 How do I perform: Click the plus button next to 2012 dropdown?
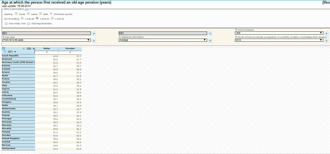tap(326, 41)
